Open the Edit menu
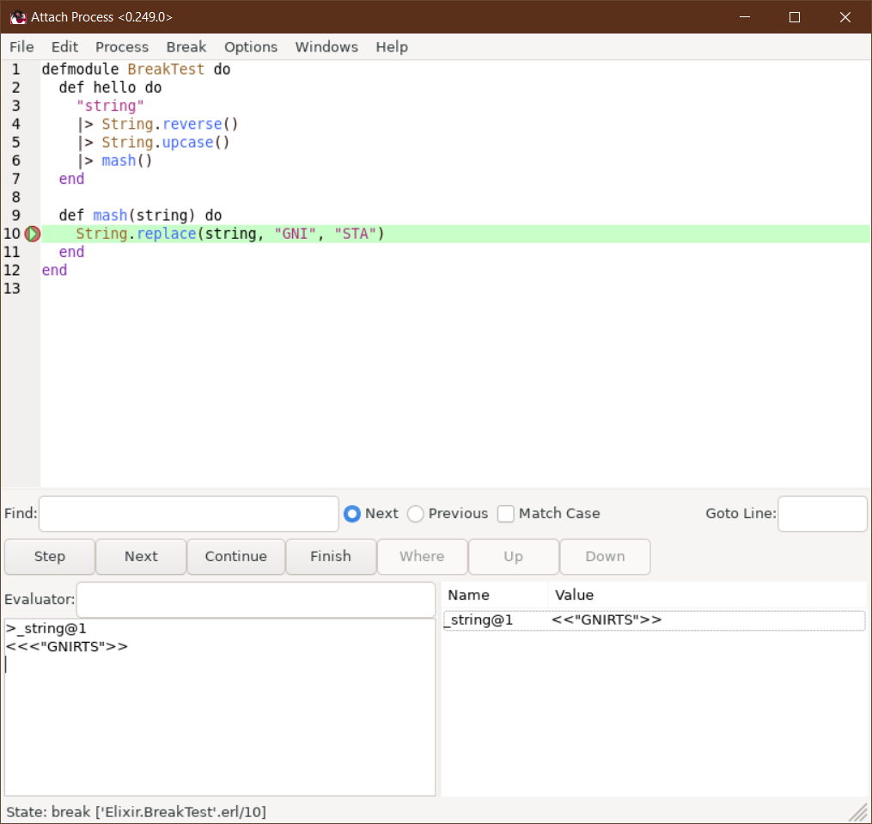Image resolution: width=872 pixels, height=824 pixels. tap(64, 46)
